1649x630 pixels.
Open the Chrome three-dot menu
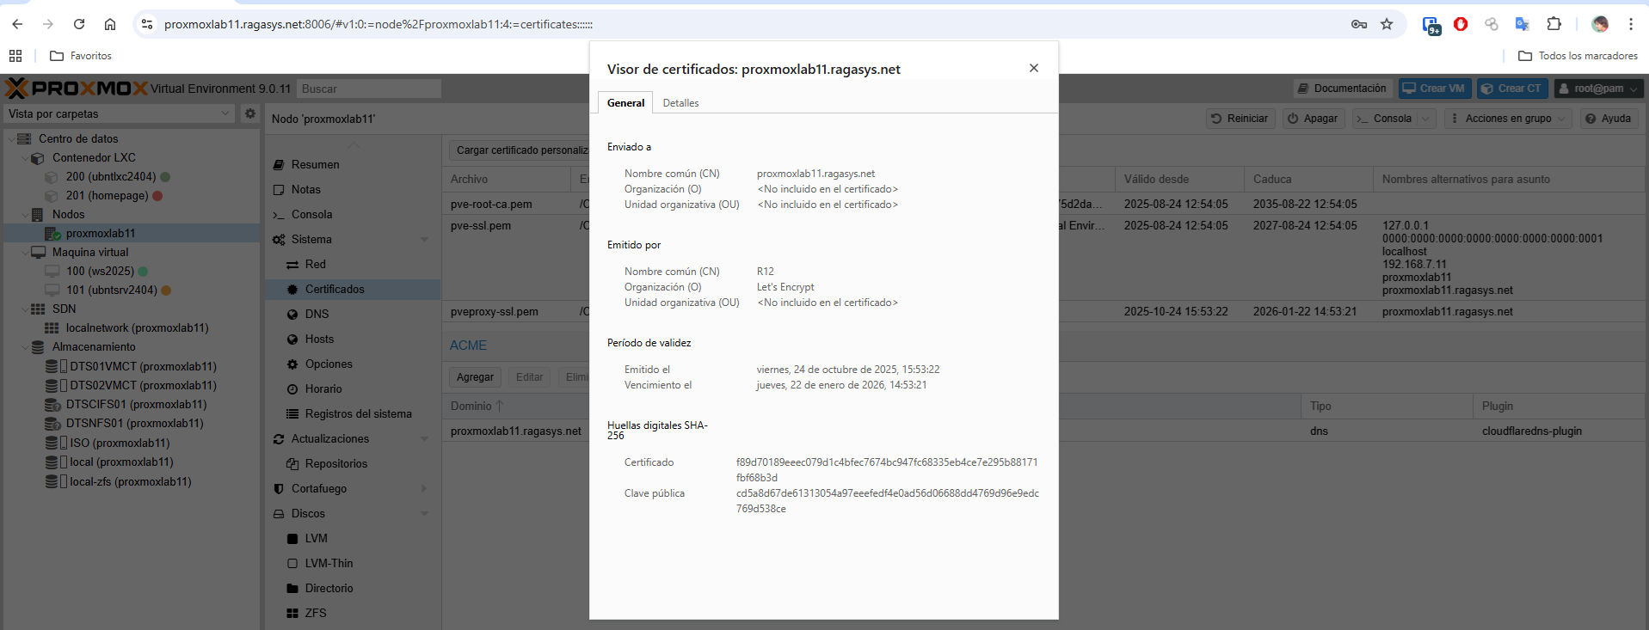(1631, 24)
